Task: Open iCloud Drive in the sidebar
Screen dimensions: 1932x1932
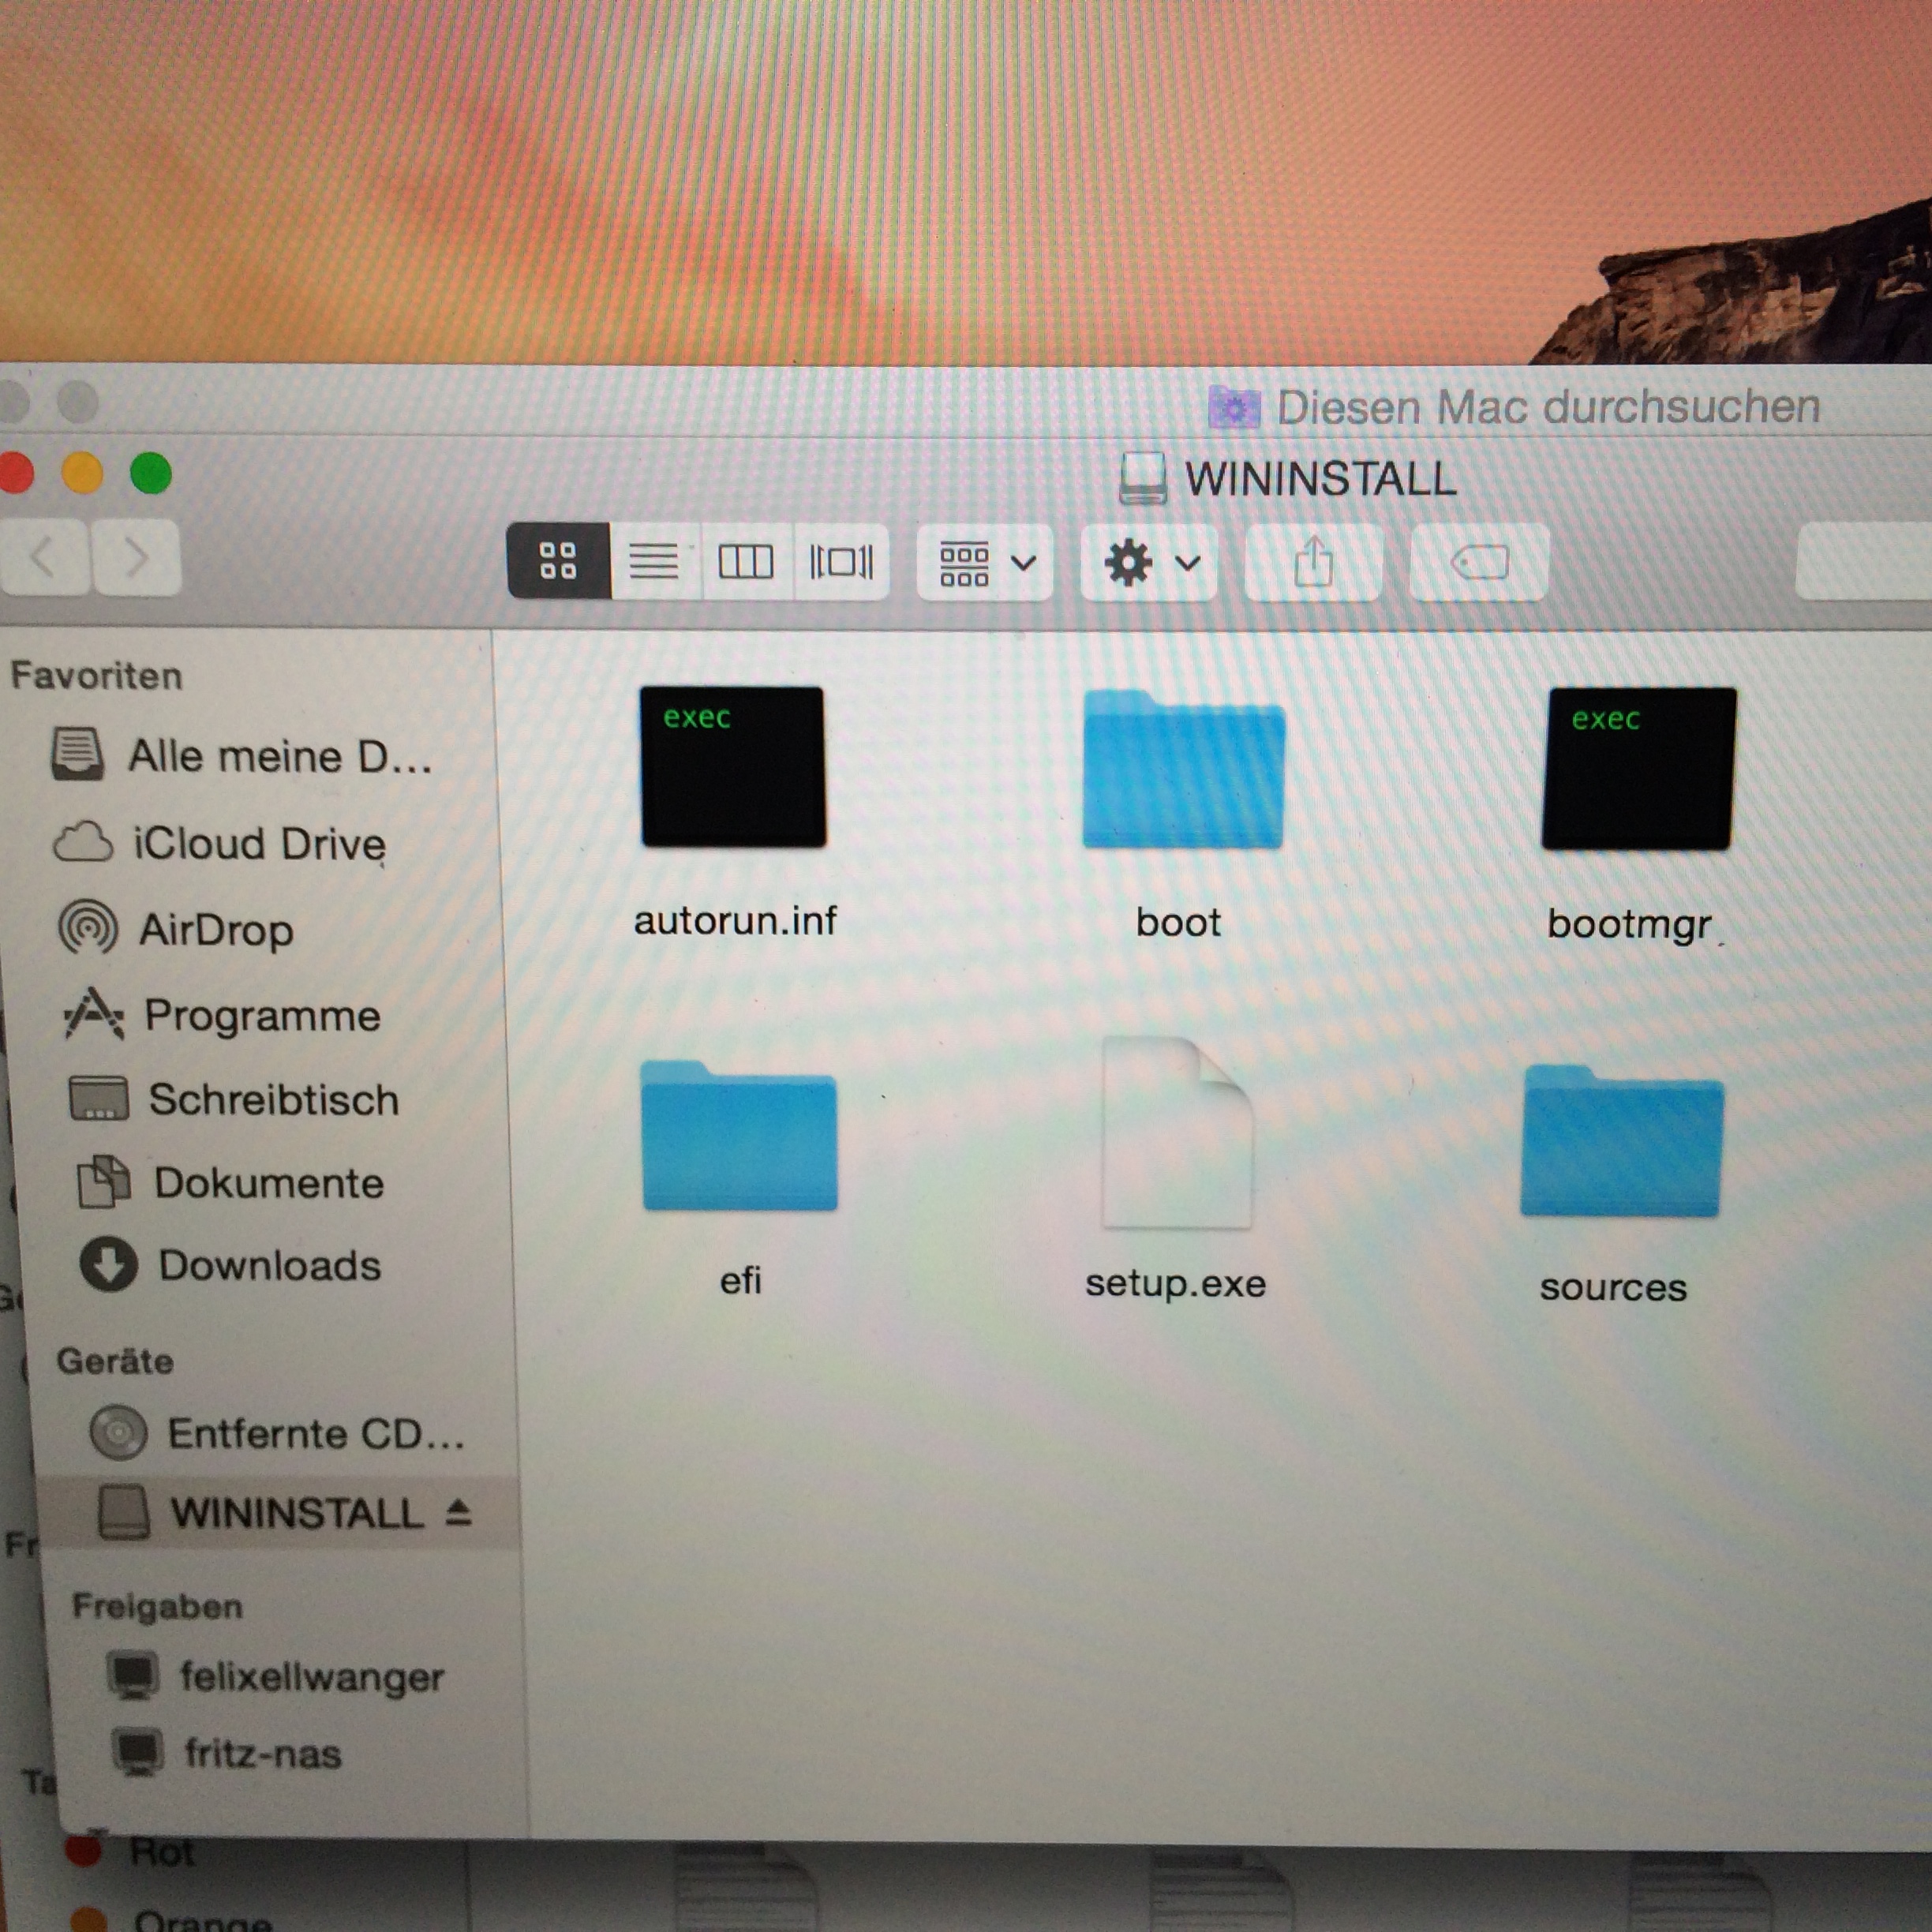Action: (258, 844)
